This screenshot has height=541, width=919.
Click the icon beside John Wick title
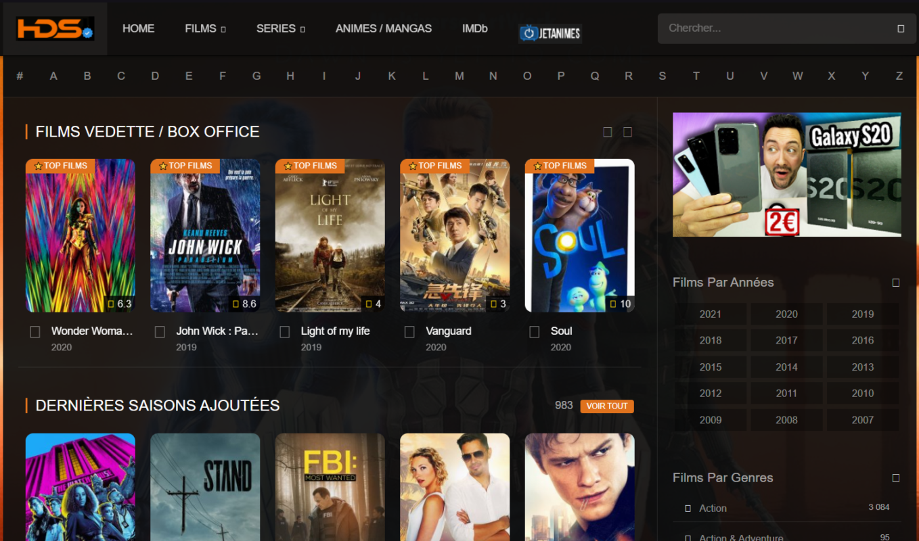click(160, 332)
